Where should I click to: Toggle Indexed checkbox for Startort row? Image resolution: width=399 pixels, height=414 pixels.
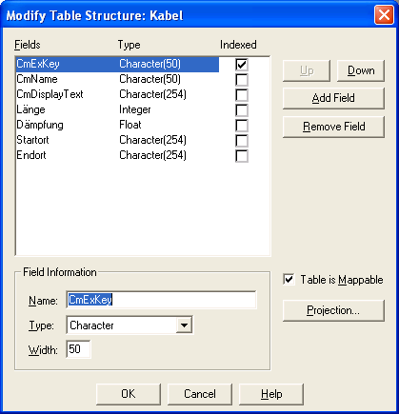tap(242, 141)
